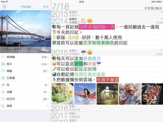Screen dimensions: 163x122
Task: Expand chevron beside 紀念日 23
Action: 48,99
